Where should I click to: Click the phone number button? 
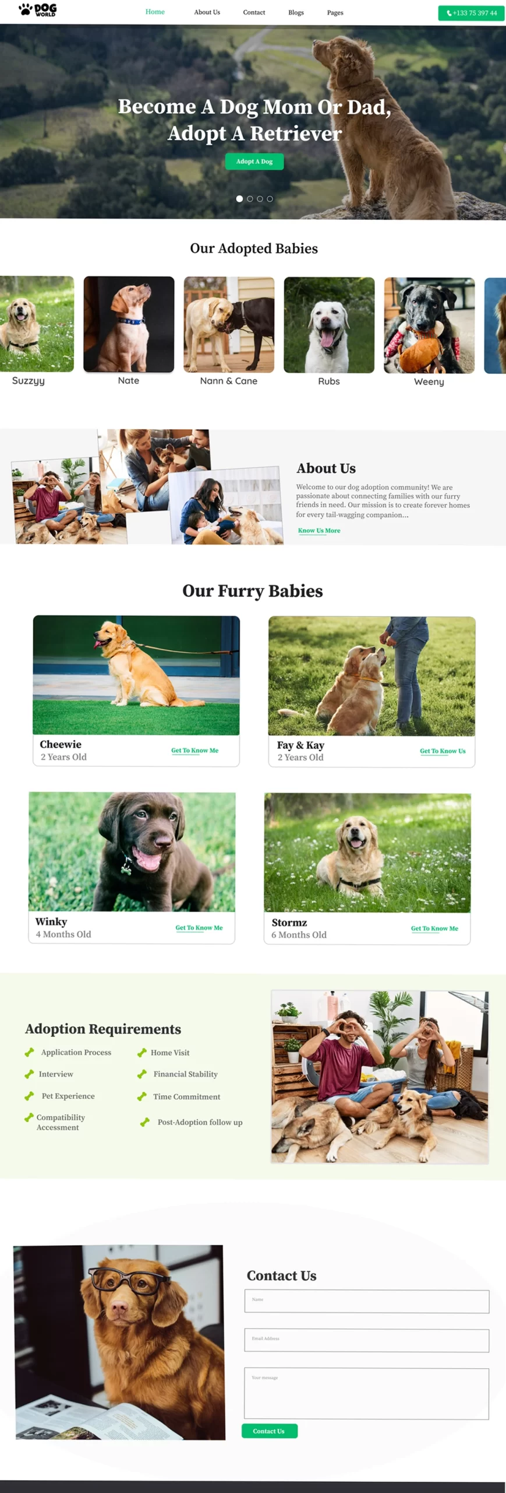click(x=471, y=13)
